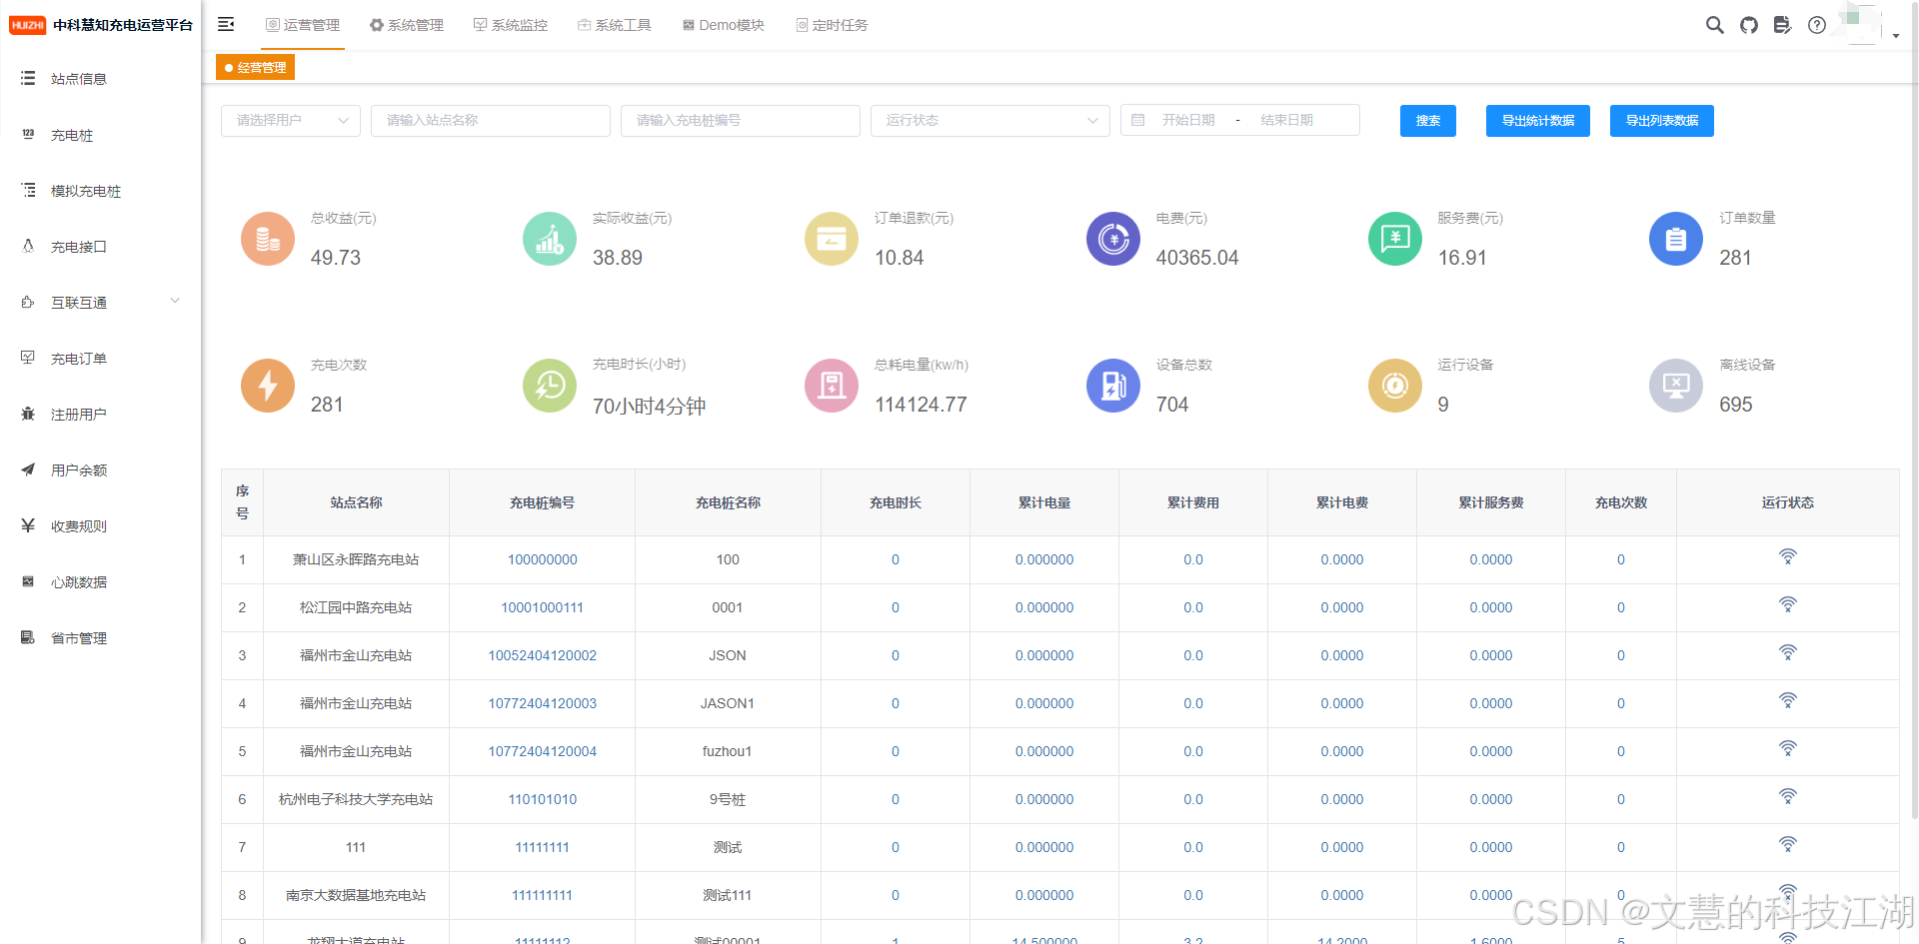Click wifi status icon in first row
Image resolution: width=1919 pixels, height=944 pixels.
click(x=1787, y=557)
